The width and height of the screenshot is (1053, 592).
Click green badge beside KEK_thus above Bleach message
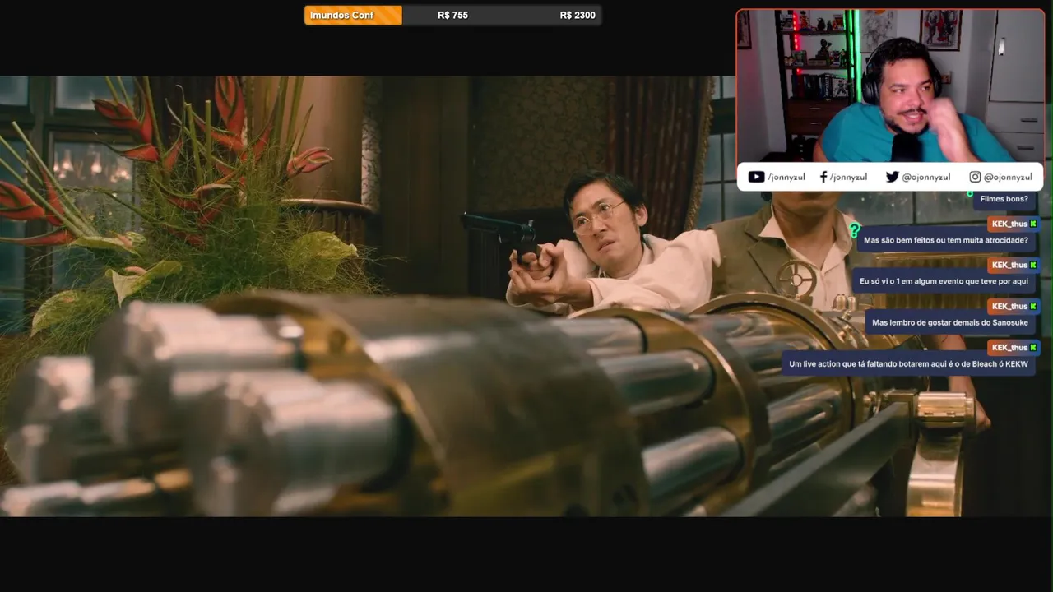pyautogui.click(x=1033, y=347)
